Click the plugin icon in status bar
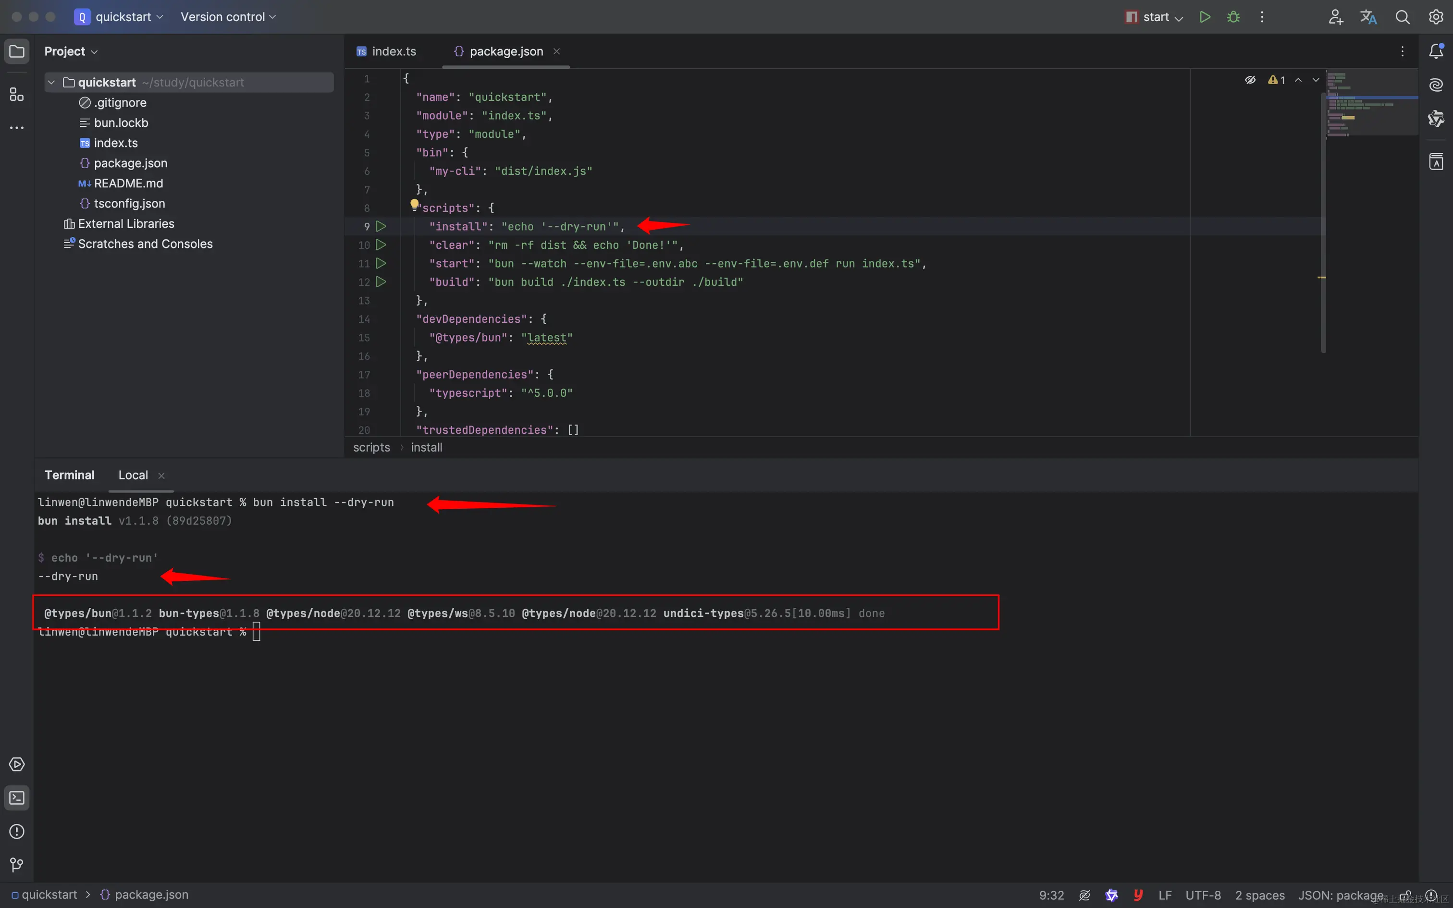The image size is (1453, 908). (x=1111, y=895)
